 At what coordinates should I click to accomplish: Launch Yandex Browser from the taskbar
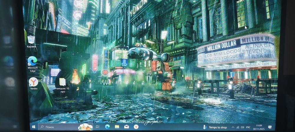coord(136,127)
